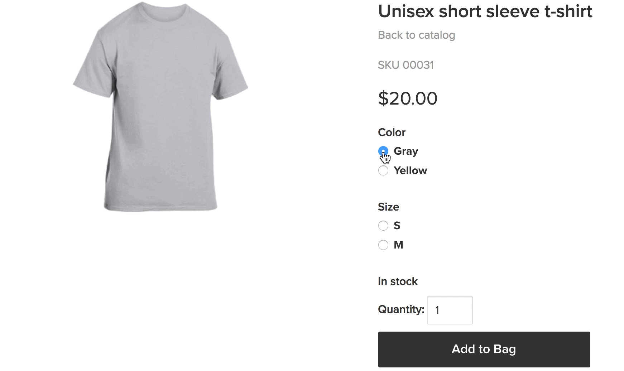This screenshot has width=624, height=371.
Task: Focus the Quantity input field
Action: coord(450,310)
